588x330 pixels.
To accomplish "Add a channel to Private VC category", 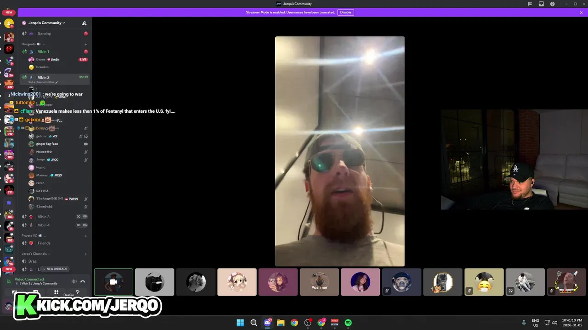I will click(86, 236).
